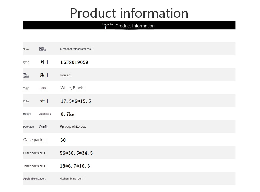The height and width of the screenshot is (192, 260).
Task: Click the 'Nick-name' label
Action: pos(42,49)
